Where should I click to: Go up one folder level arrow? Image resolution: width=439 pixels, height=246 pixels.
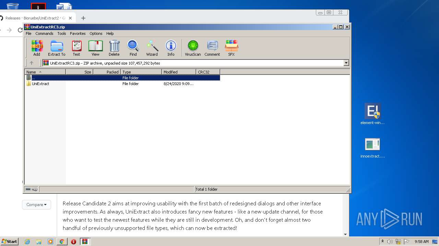coord(32,63)
